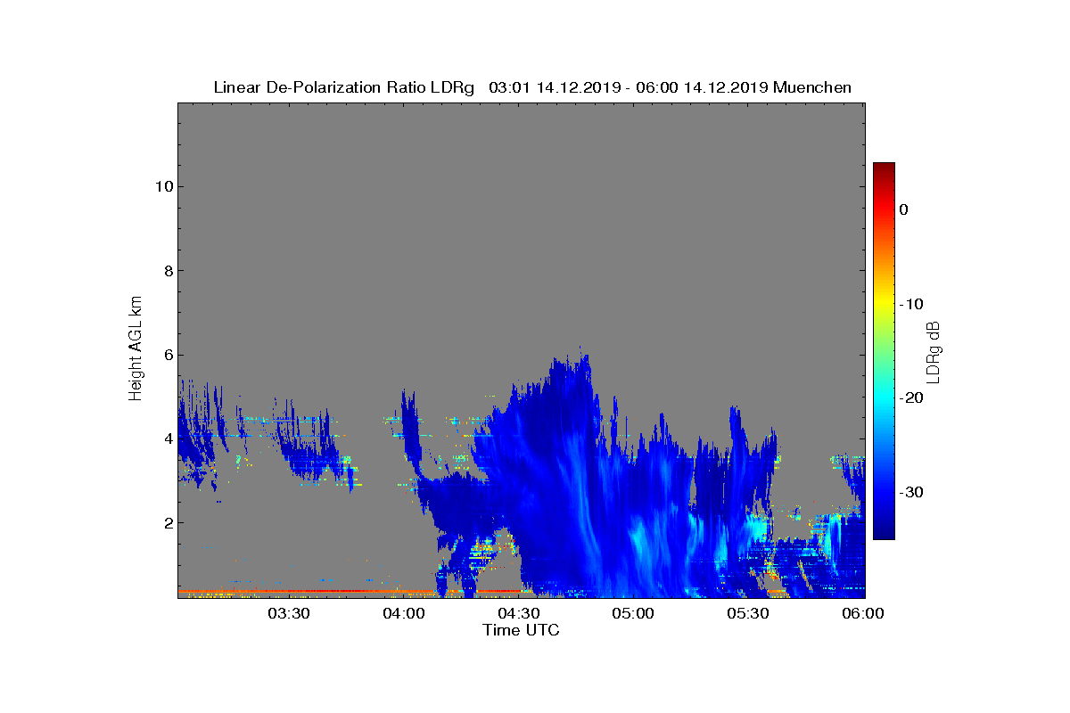The image size is (1070, 713).
Task: Click the height tick label 6
Action: coord(167,355)
